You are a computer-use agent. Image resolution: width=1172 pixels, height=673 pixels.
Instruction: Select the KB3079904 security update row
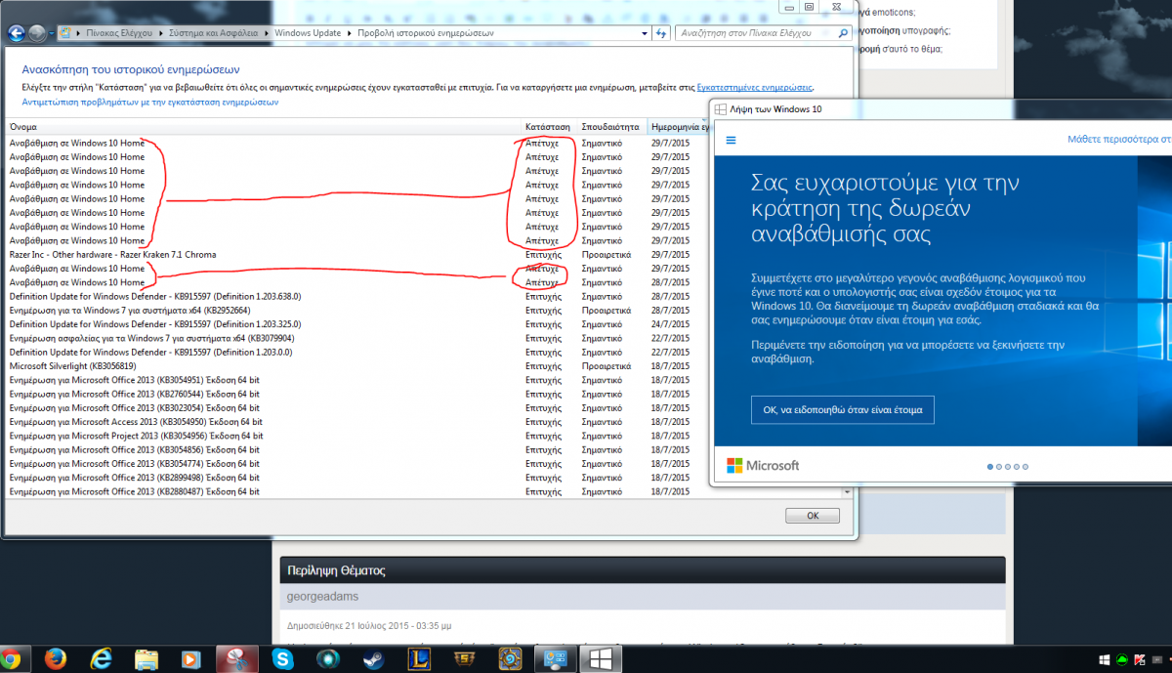coord(357,338)
